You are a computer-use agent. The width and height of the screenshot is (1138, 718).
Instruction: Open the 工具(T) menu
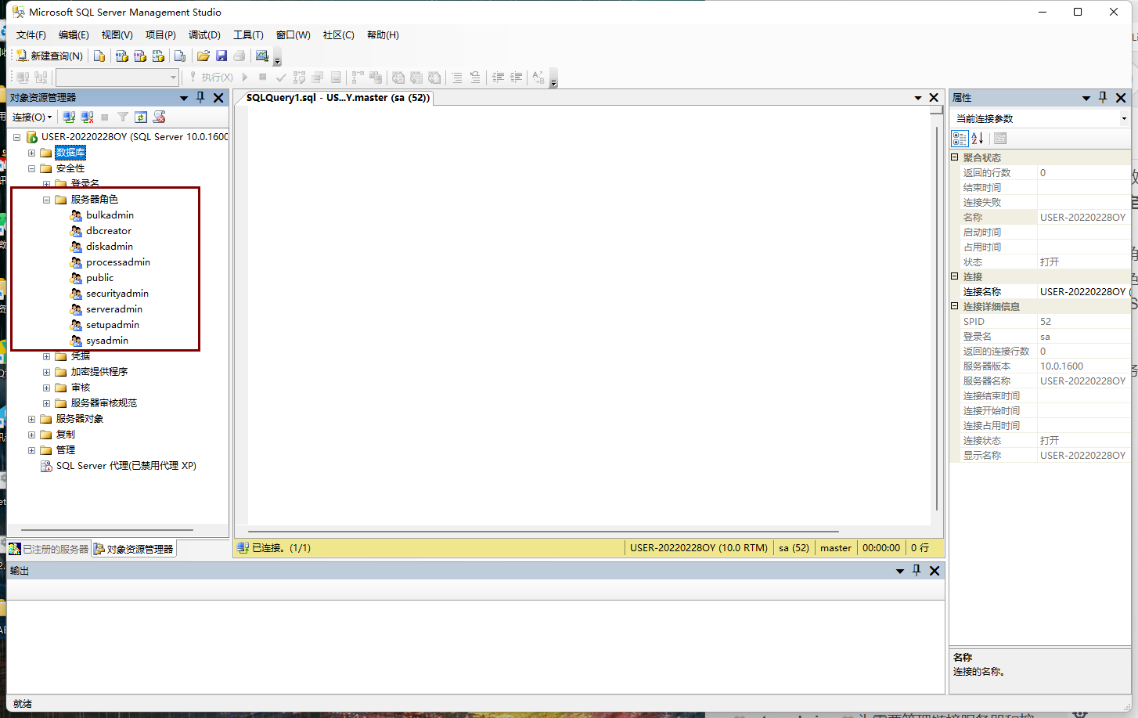248,35
